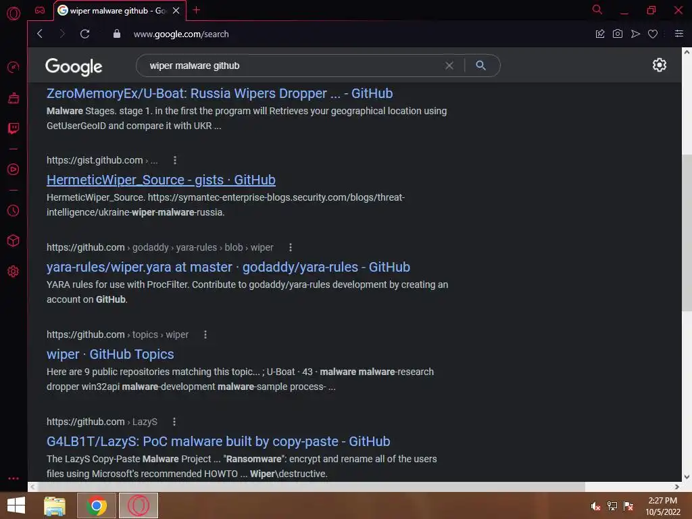Click the https://gist.github.com breadcrumb
Screen dimensions: 692x519
click(x=102, y=160)
